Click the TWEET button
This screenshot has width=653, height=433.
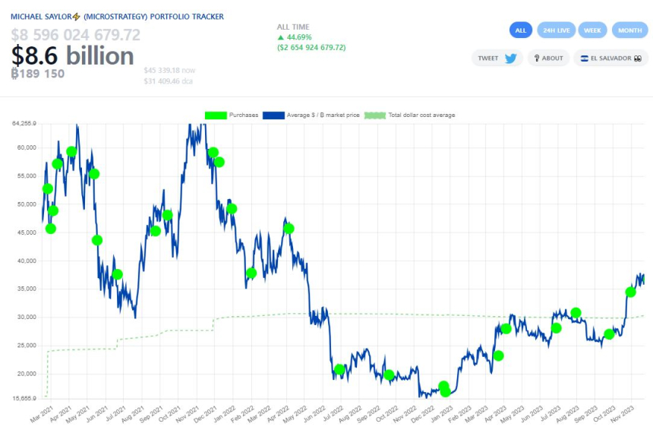(x=497, y=58)
